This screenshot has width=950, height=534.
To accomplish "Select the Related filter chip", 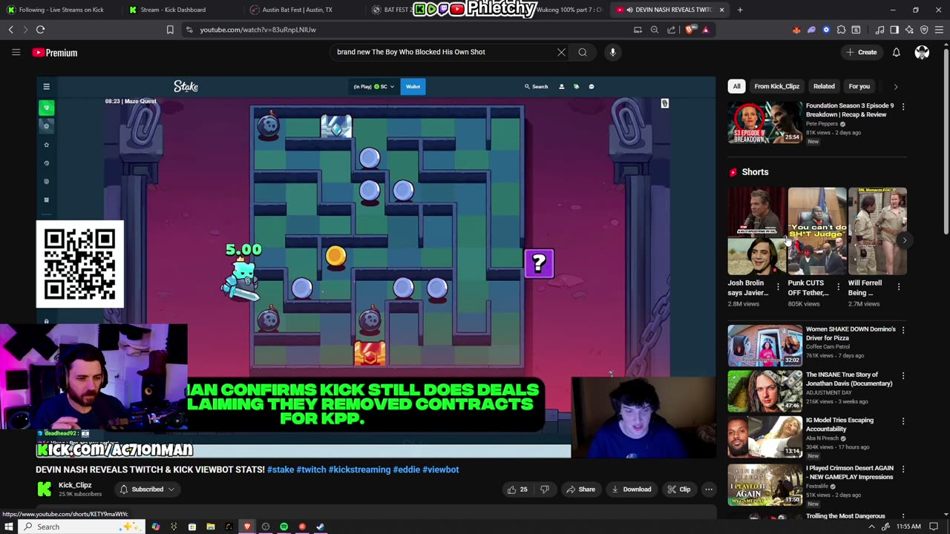I will 824,86.
